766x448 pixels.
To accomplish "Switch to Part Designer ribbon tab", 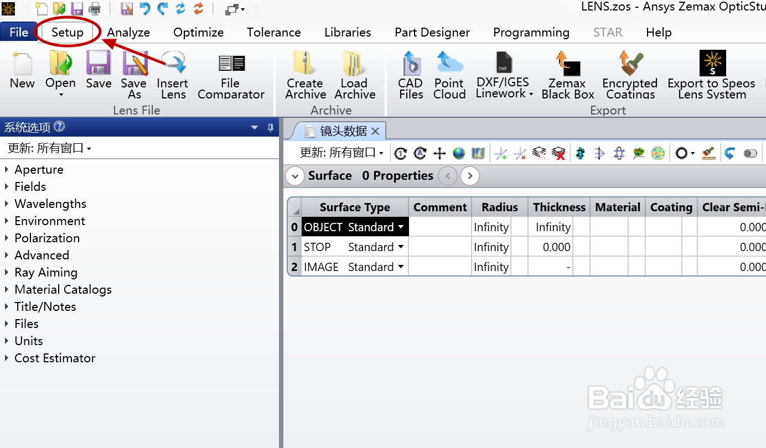I will click(x=432, y=32).
